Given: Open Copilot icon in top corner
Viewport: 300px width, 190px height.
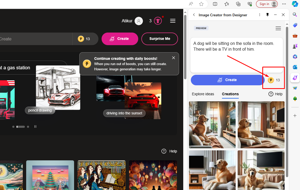Looking at the screenshot, I should tap(295, 4).
